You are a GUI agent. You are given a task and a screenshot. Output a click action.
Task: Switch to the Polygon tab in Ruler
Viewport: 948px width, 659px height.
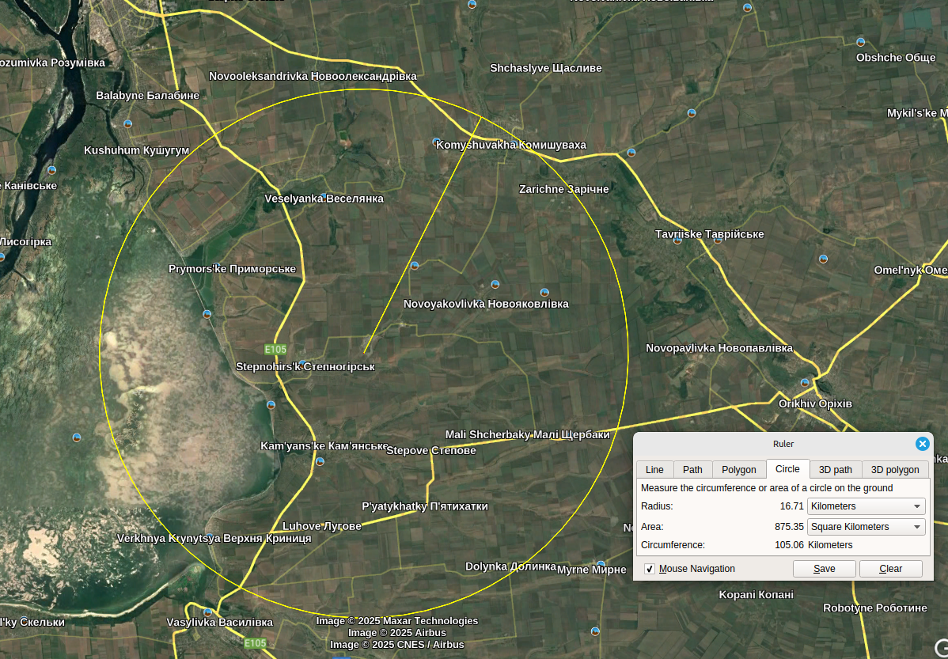click(x=739, y=470)
